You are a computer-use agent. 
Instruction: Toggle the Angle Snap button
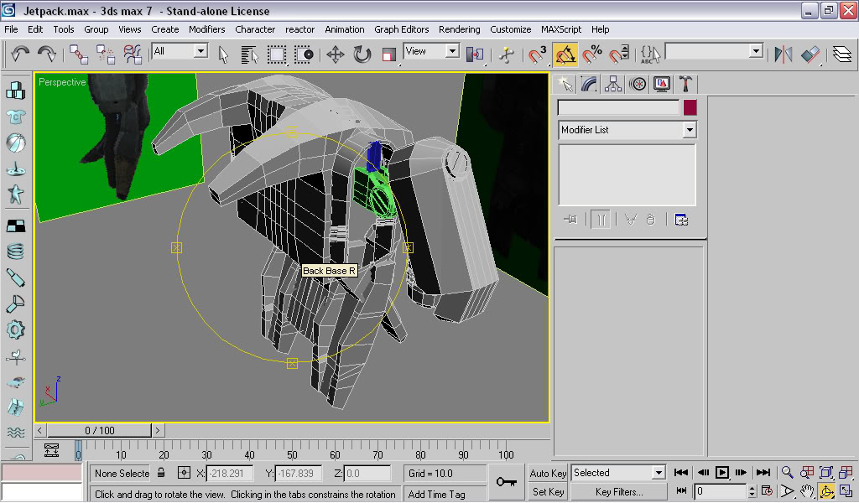565,54
